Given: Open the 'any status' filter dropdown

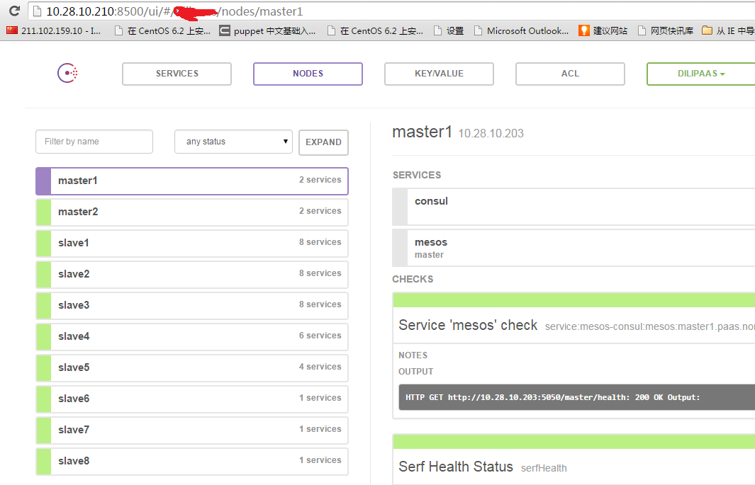Looking at the screenshot, I should tap(233, 142).
